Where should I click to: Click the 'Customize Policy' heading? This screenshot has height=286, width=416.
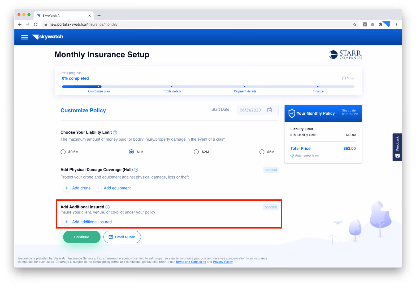pyautogui.click(x=83, y=110)
